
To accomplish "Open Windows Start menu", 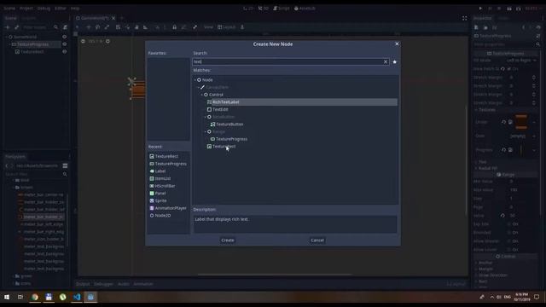I will pos(7,297).
